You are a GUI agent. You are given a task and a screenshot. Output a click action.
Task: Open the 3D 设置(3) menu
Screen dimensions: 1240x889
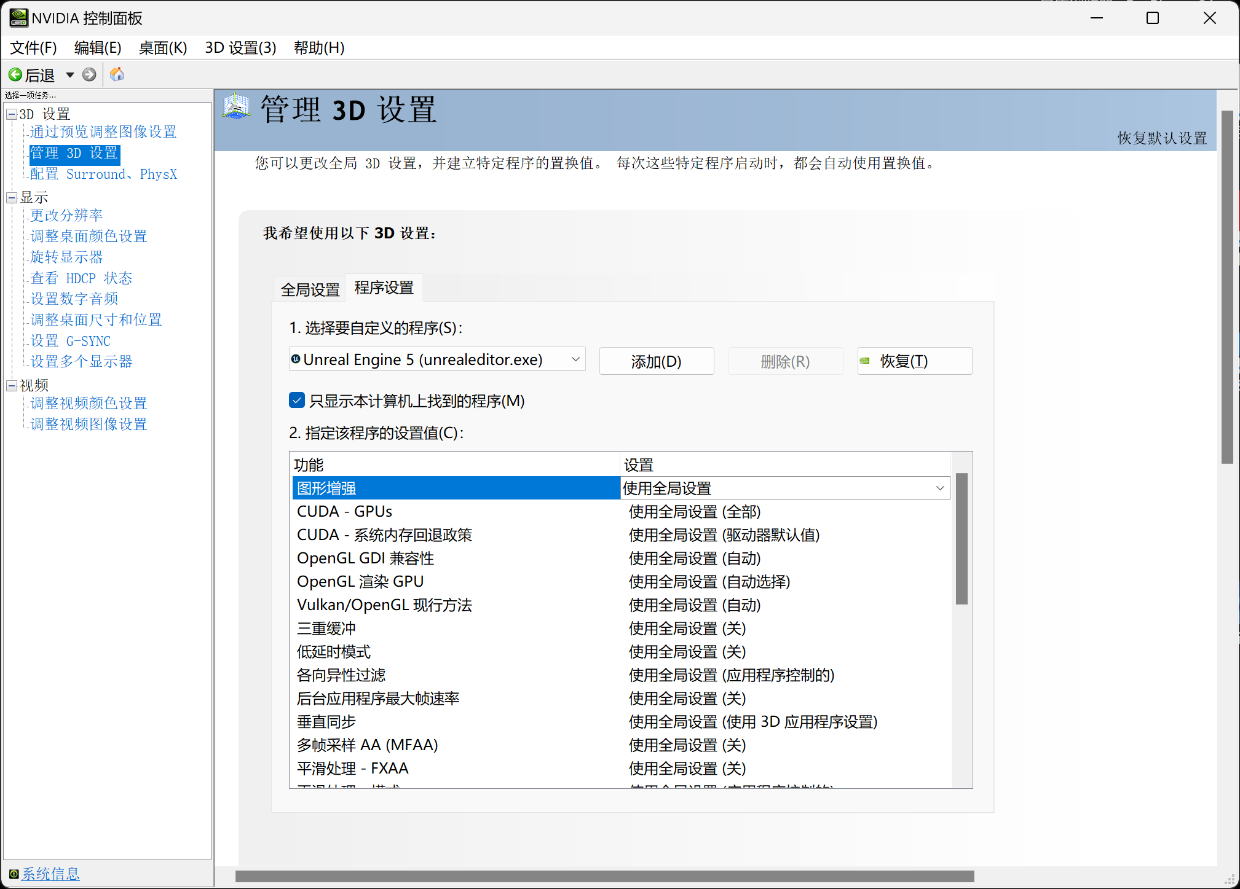click(x=240, y=48)
